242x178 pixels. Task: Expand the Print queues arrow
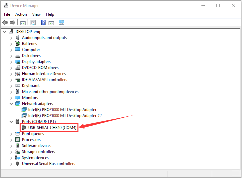click(11, 134)
